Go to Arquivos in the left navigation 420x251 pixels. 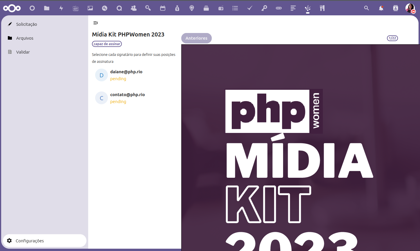coord(44,38)
